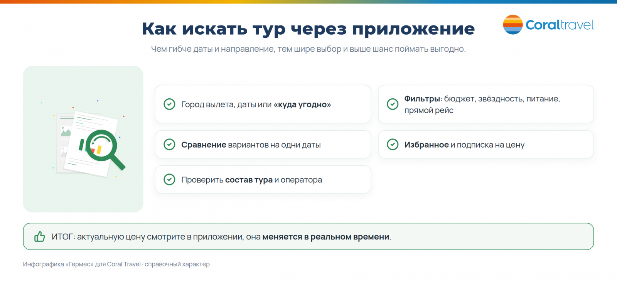Select the Избранное и подписка на цену card
Image resolution: width=617 pixels, height=283 pixels.
[486, 145]
